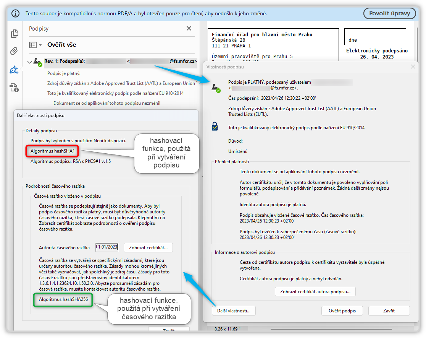This screenshot has height=338, width=426.
Task: Click 'Důvod:' label in Vlastnosti podpisu
Action: click(x=235, y=141)
